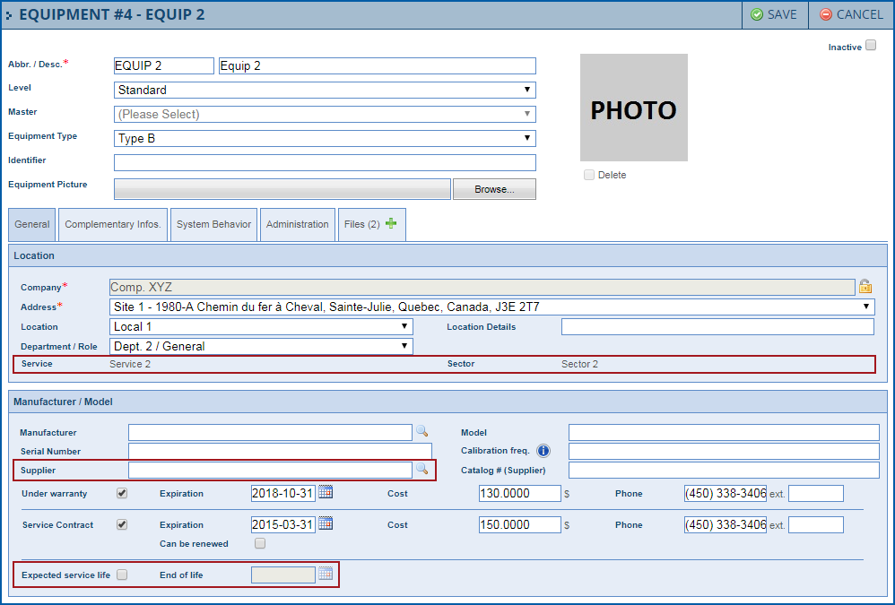The height and width of the screenshot is (605, 895).
Task: Open the Level dropdown showing Standard
Action: pos(325,90)
